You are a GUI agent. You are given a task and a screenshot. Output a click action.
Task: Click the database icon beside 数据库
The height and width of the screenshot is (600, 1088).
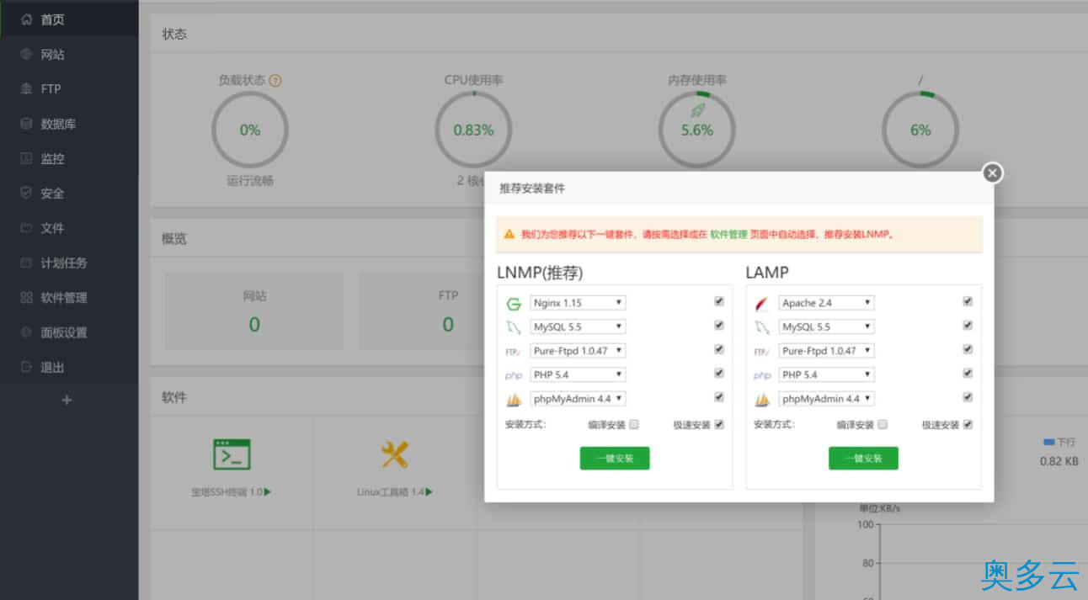click(26, 124)
